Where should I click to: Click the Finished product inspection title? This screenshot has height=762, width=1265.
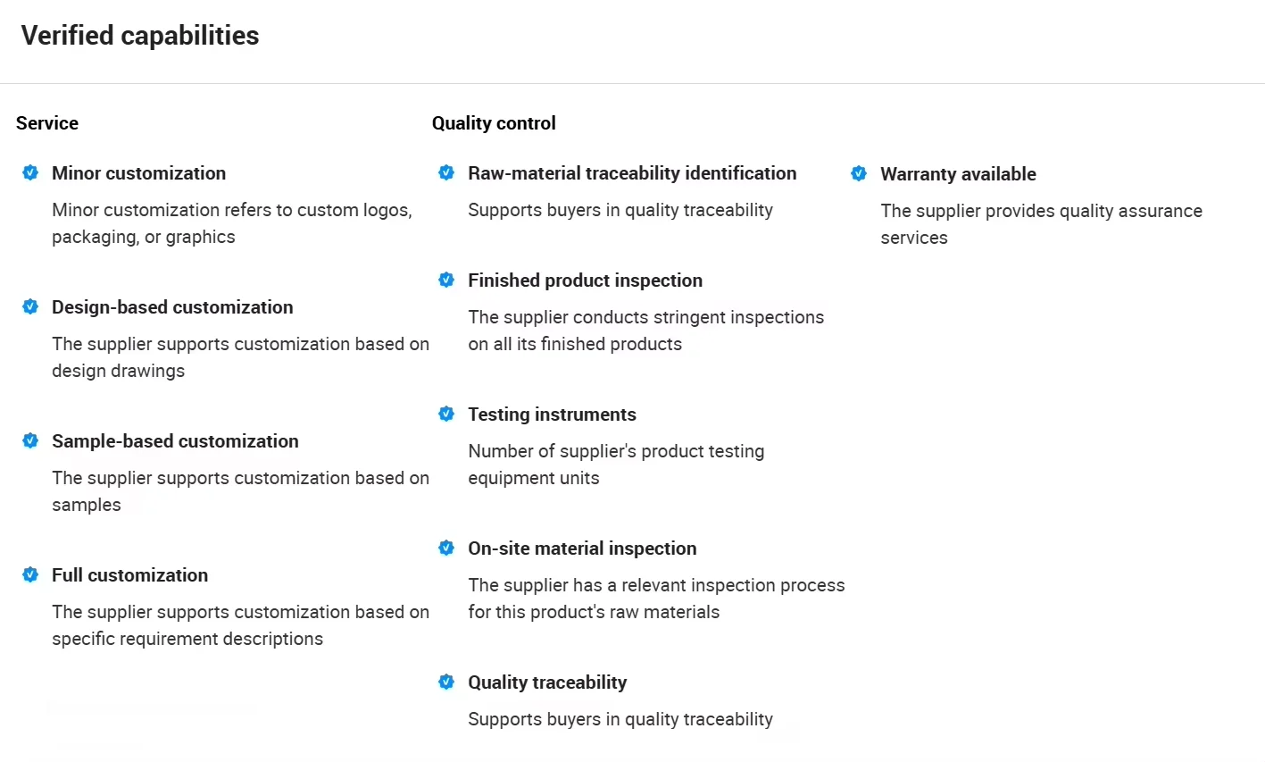click(x=585, y=281)
